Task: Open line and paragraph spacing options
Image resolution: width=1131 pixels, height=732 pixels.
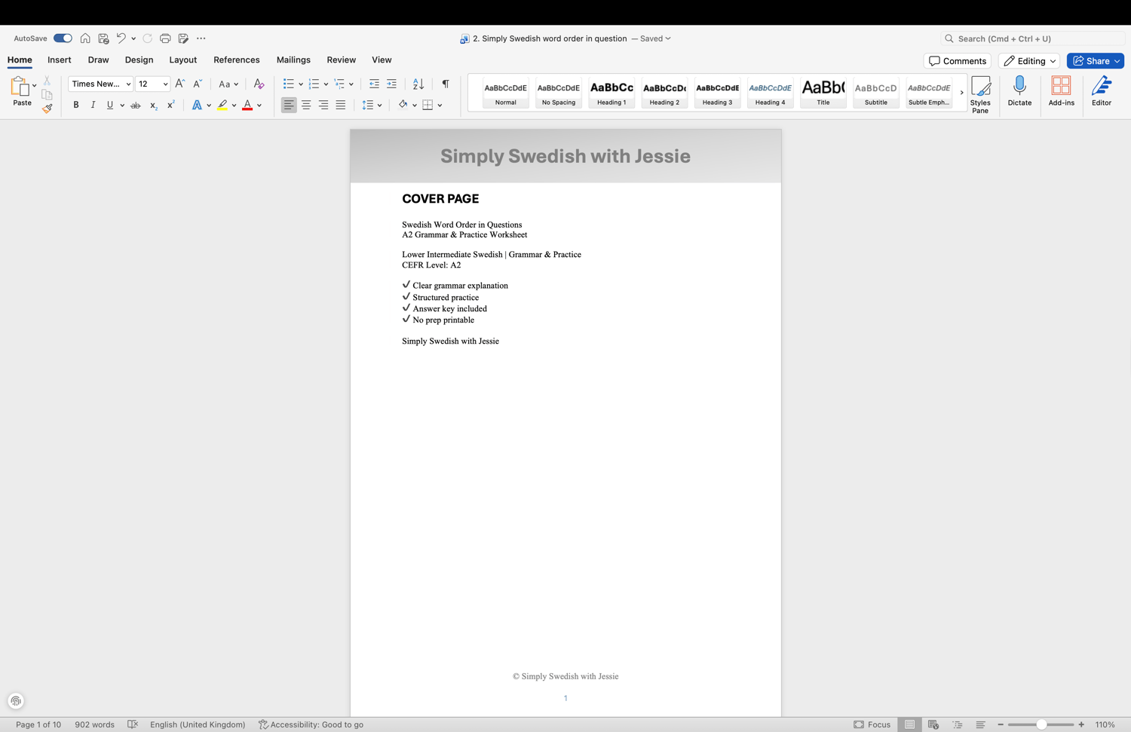Action: coord(371,106)
